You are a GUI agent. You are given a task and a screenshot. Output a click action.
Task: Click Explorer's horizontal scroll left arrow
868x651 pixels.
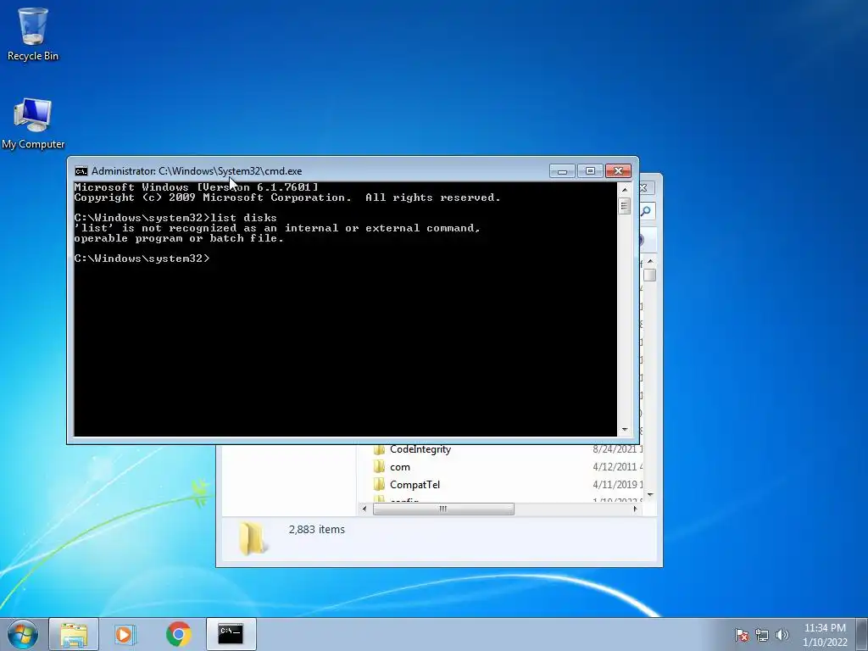pos(364,509)
